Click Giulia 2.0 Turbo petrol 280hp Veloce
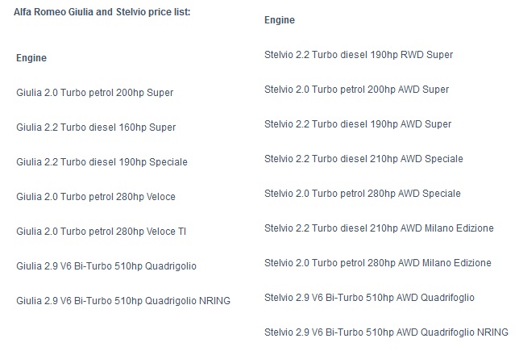The width and height of the screenshot is (519, 351). pyautogui.click(x=96, y=197)
